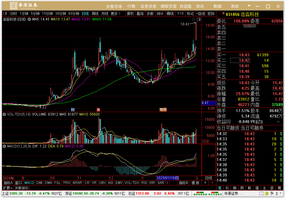Open the 证券交易 menu

tap(148, 6)
